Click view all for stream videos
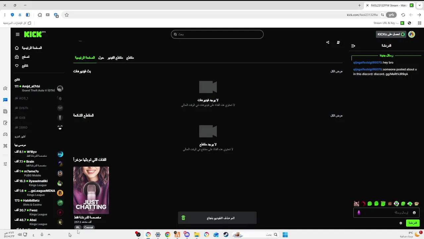Viewport: 424px width, 239px height. (x=337, y=71)
